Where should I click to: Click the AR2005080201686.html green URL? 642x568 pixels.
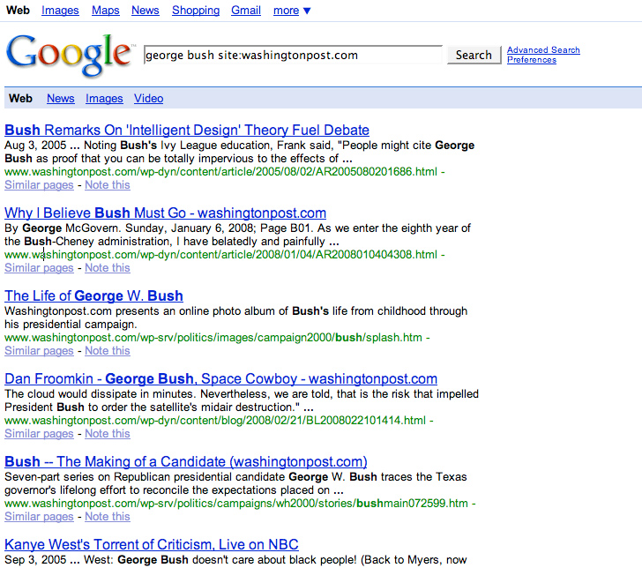(x=221, y=172)
